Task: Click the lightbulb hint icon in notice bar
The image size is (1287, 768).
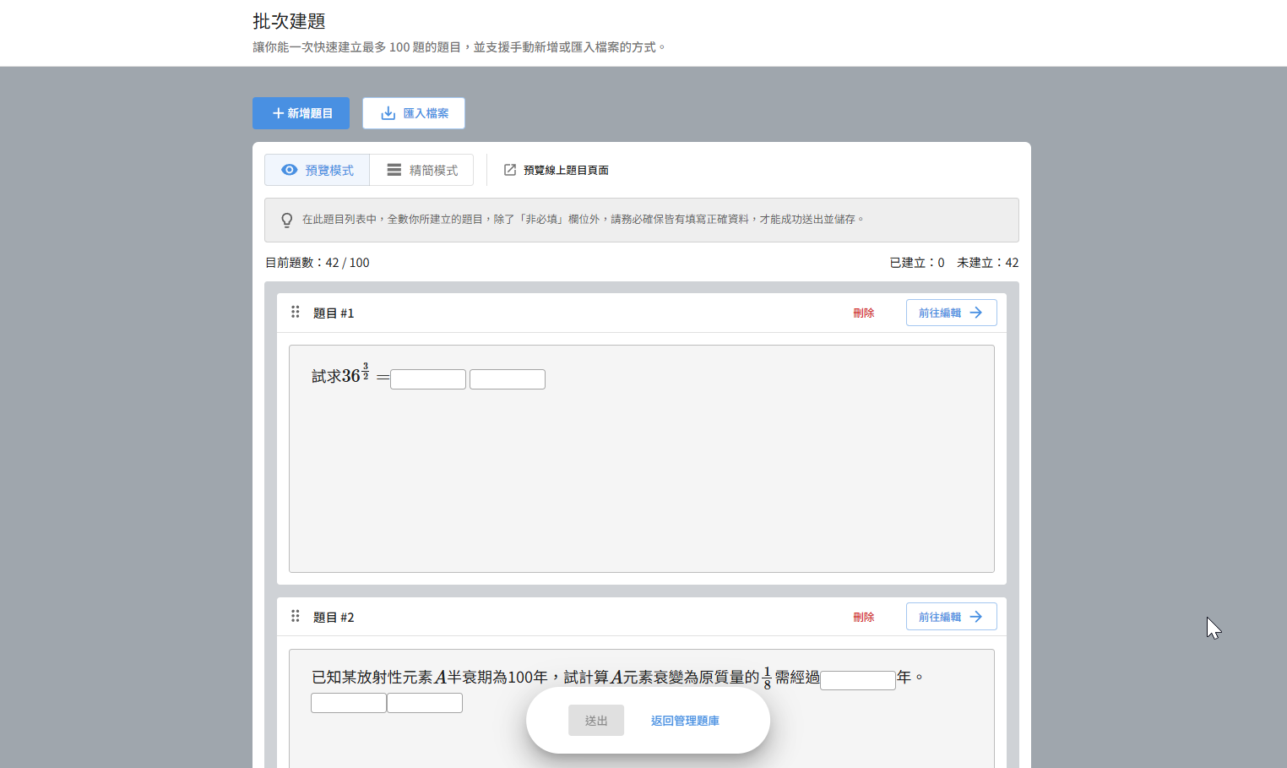Action: pos(287,220)
